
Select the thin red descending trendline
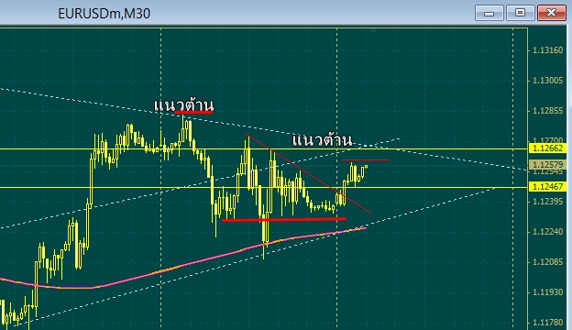click(309, 174)
